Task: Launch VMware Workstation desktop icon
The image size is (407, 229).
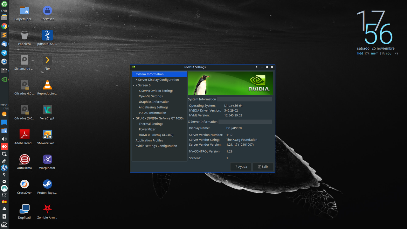Action: tap(47, 135)
